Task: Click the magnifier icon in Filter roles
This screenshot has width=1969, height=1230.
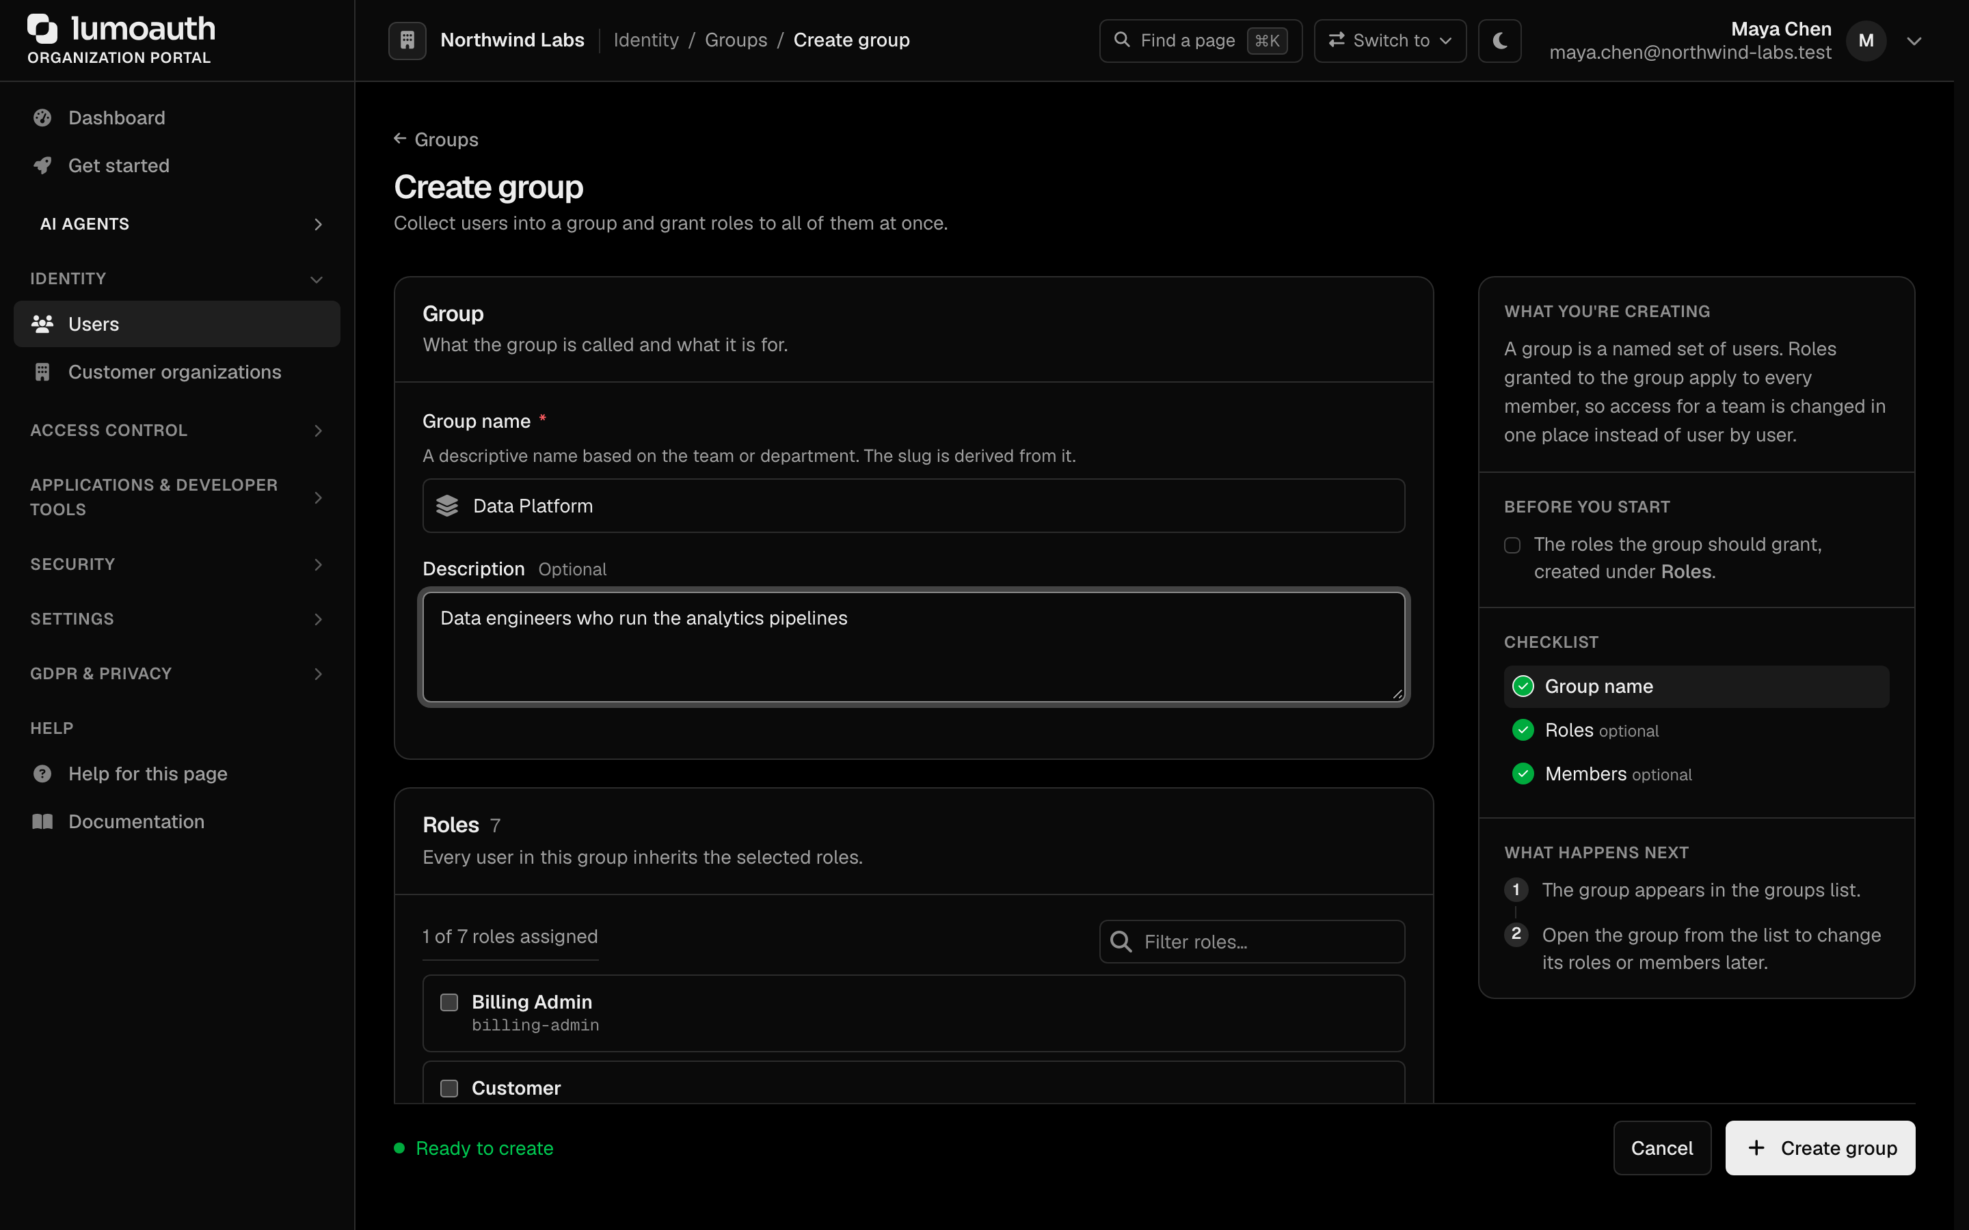Action: 1121,941
